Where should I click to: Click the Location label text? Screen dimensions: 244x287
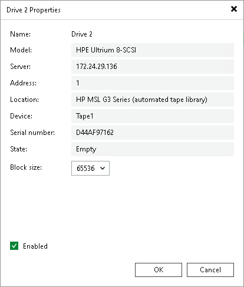tap(24, 100)
